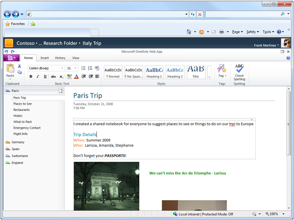
Task: Open the Places to See page
Action: 22,104
